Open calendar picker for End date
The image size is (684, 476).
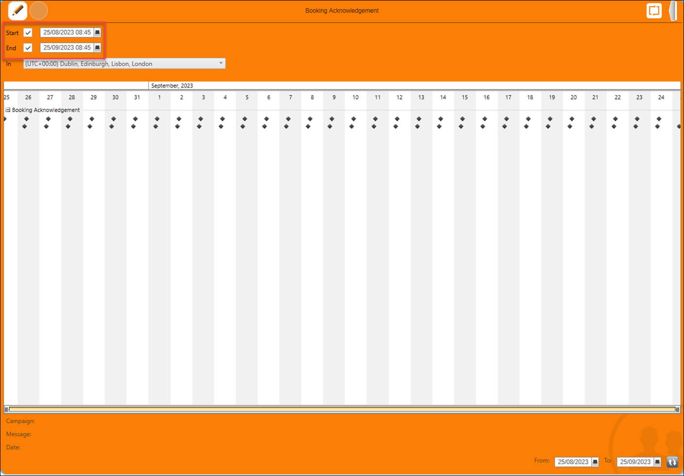point(97,48)
